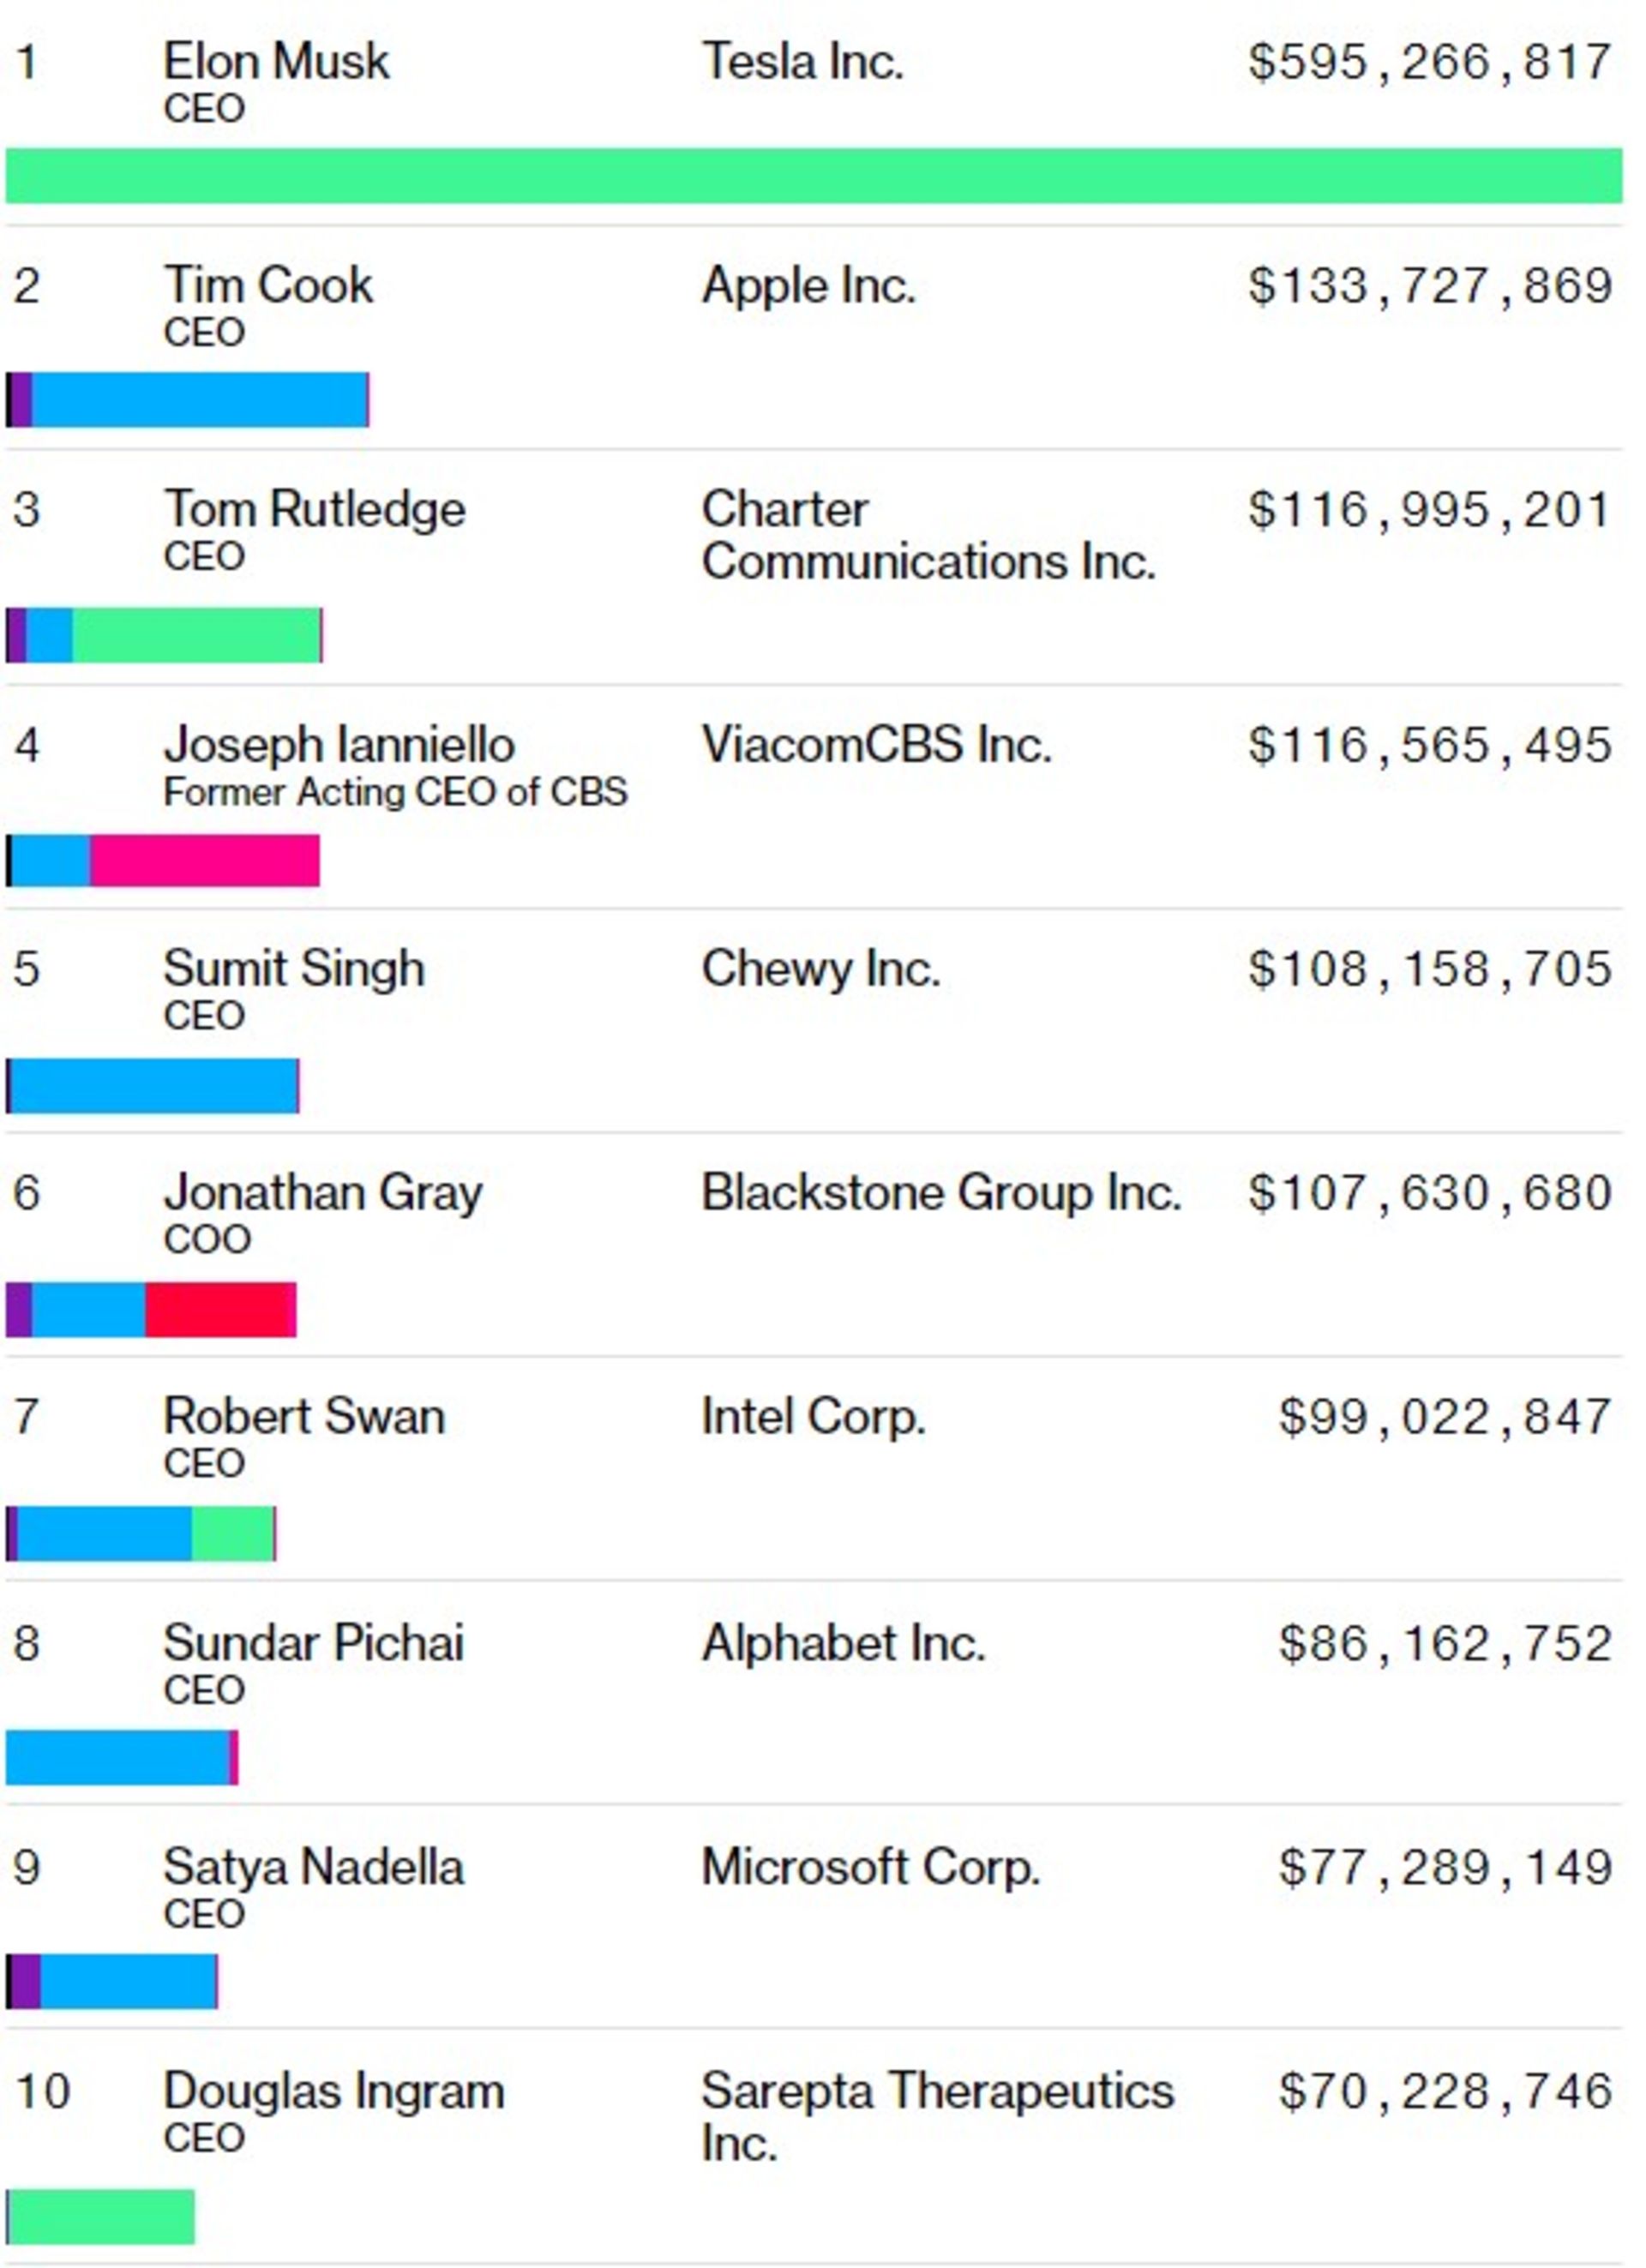Select Charter Communications Inc. company text
1646x2268 pixels.
927,536
